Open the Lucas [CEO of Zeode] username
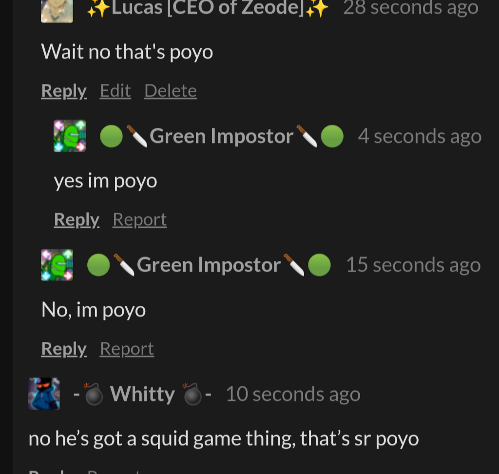 (x=208, y=8)
